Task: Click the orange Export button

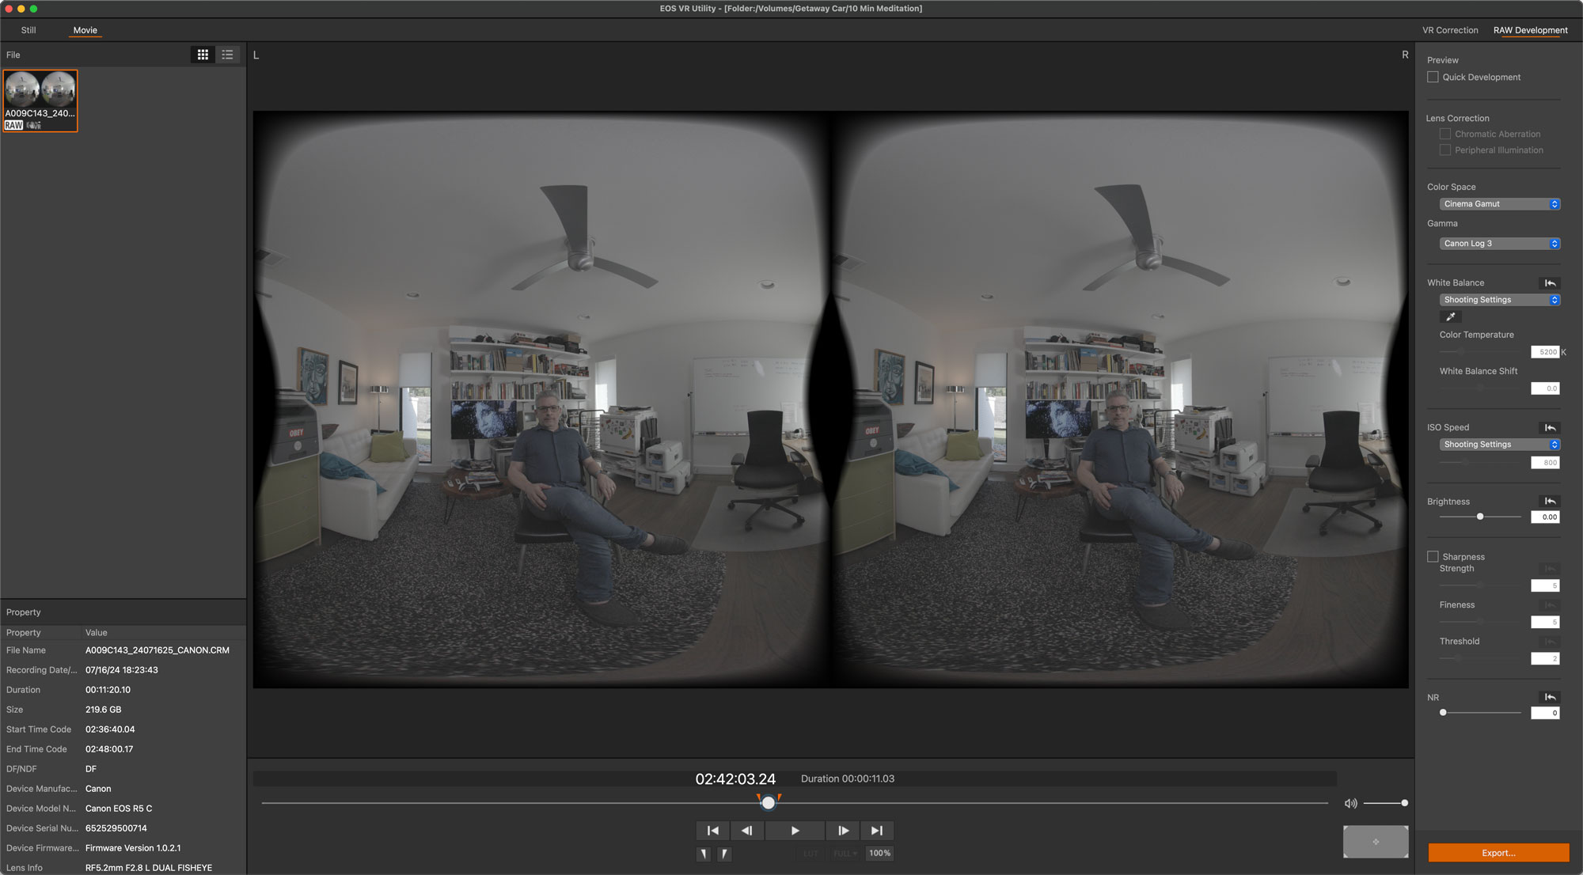Action: coord(1498,853)
